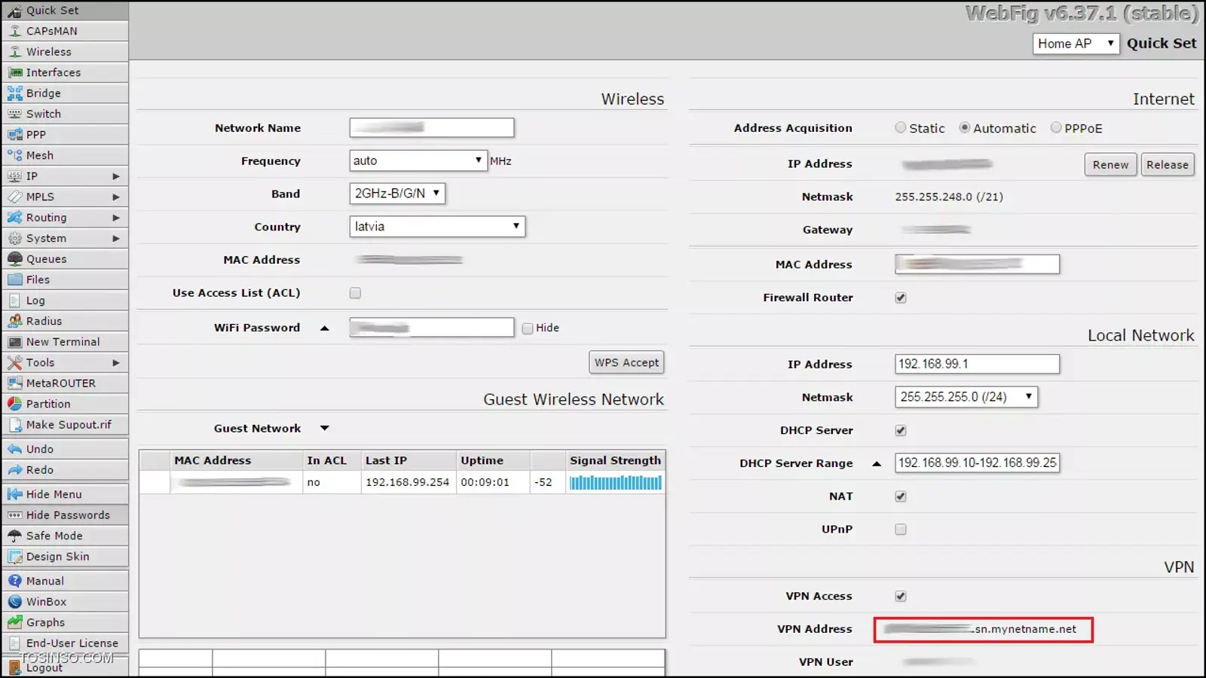This screenshot has height=678, width=1206.
Task: Open New Terminal via its icon
Action: (x=14, y=342)
